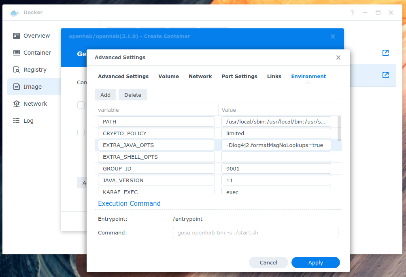Click the Docker whale icon in title bar
The image size is (406, 277).
15,13
